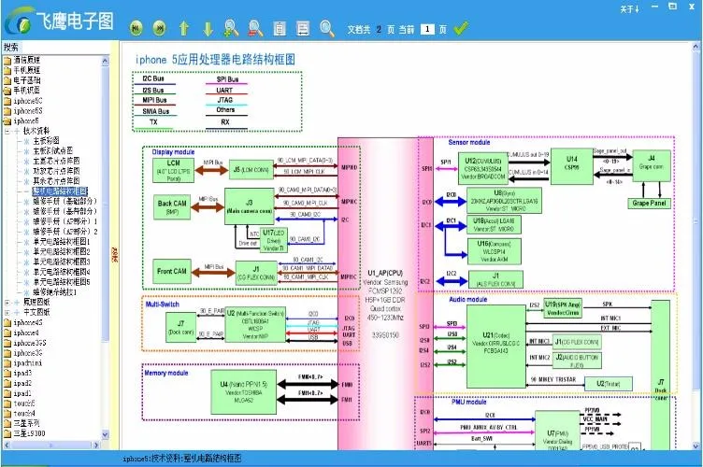Screen dimensions: 703x467
Task: Open 主板测试点图 document
Action: coord(53,151)
